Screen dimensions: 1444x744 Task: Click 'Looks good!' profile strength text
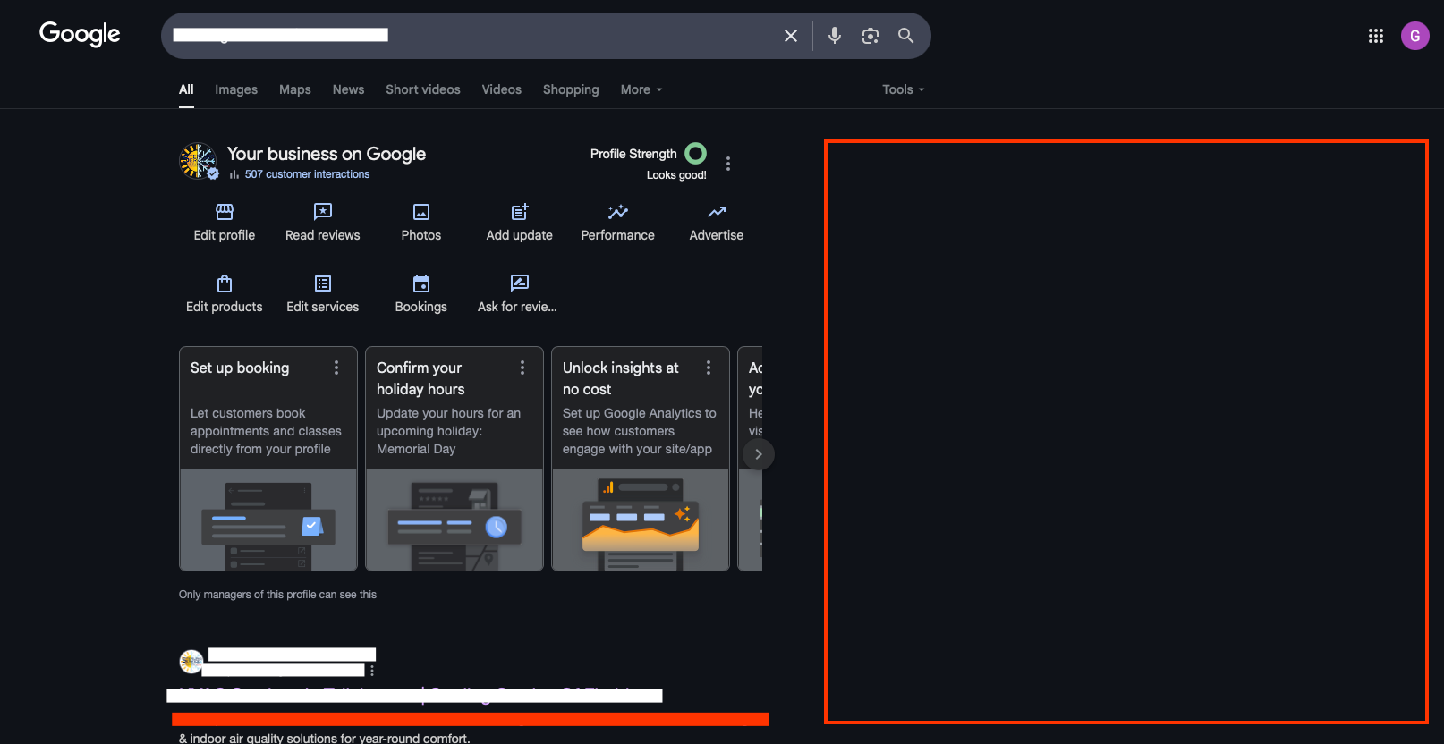(676, 175)
